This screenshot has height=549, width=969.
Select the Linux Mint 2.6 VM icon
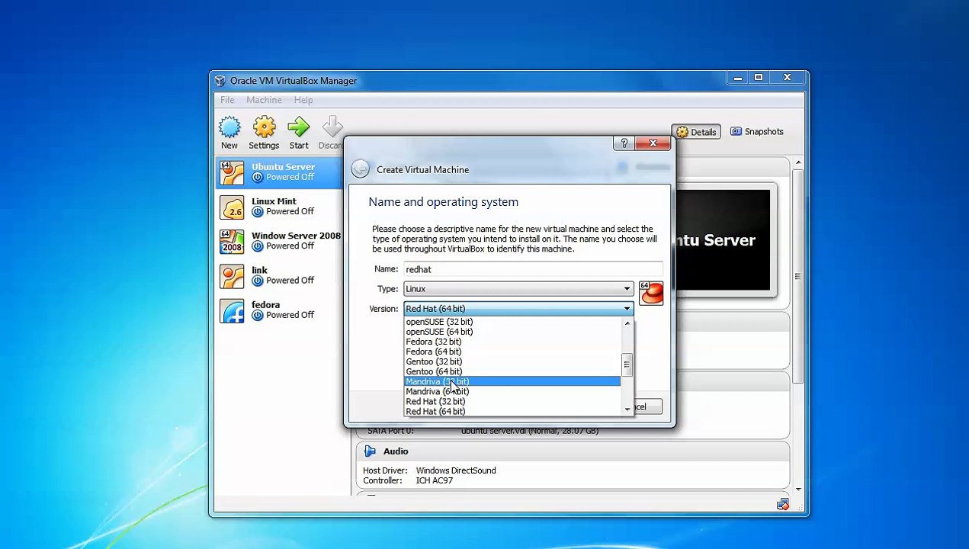click(232, 207)
